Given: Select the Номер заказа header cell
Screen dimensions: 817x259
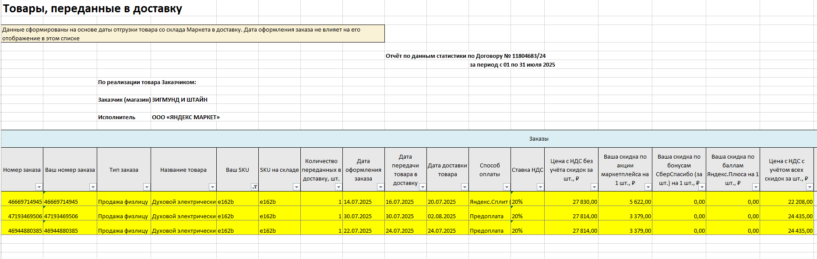Looking at the screenshot, I should (22, 170).
